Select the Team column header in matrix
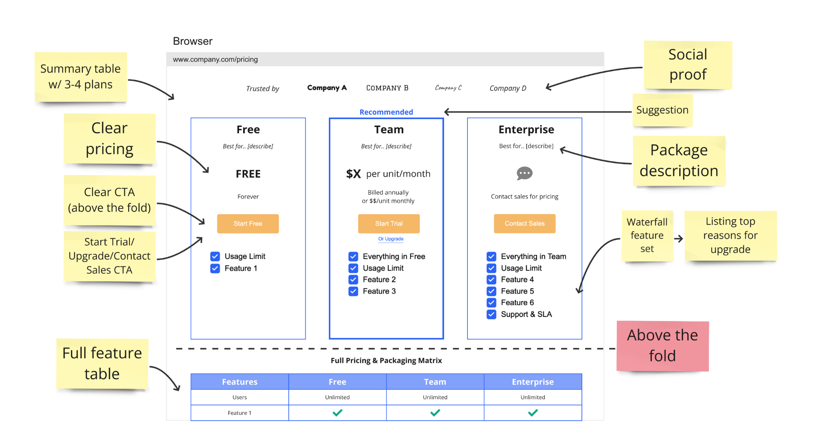Viewport: 831px width, 426px height. point(435,382)
